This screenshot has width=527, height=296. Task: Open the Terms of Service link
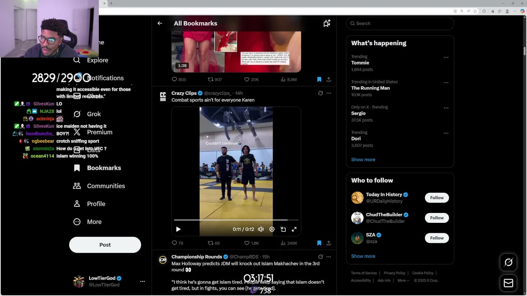(364, 273)
